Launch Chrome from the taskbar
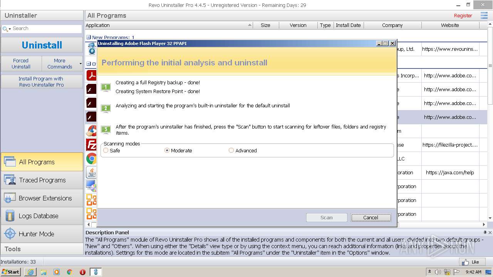493x277 pixels. [x=70, y=272]
